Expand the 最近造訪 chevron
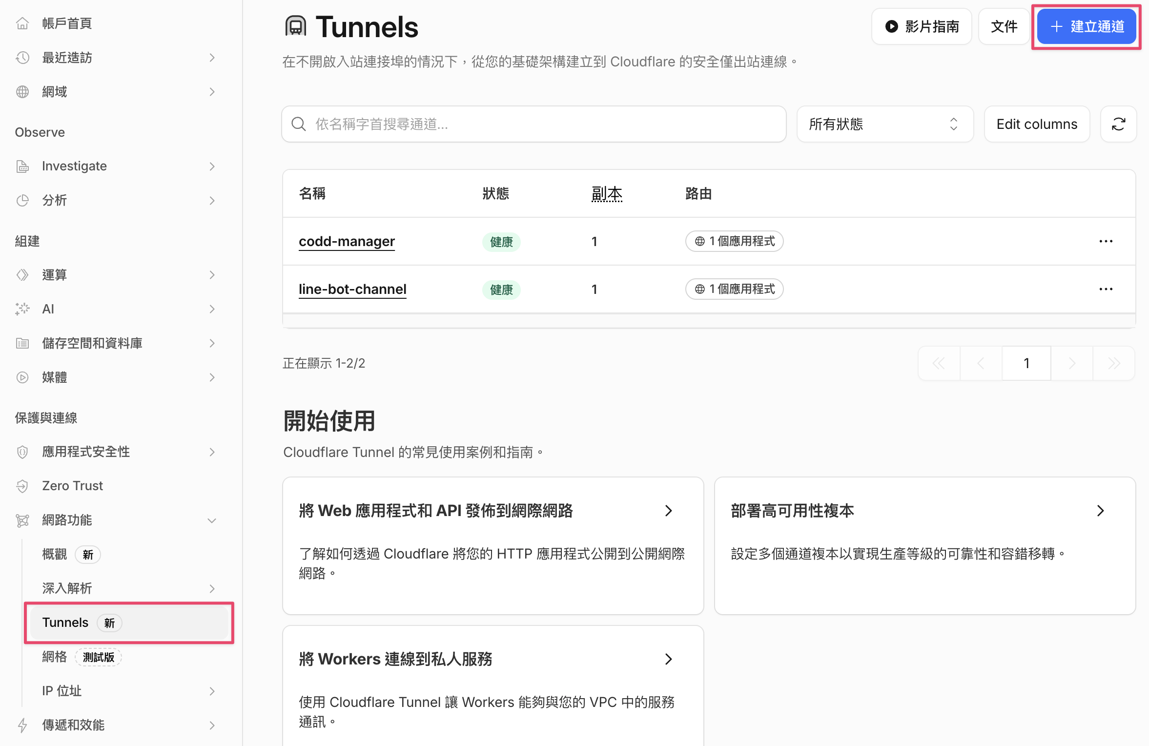The width and height of the screenshot is (1149, 746). 212,58
